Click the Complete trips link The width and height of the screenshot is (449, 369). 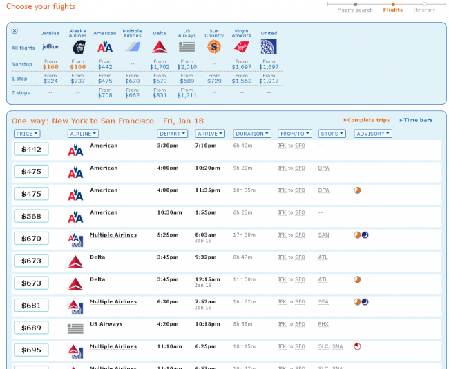368,120
